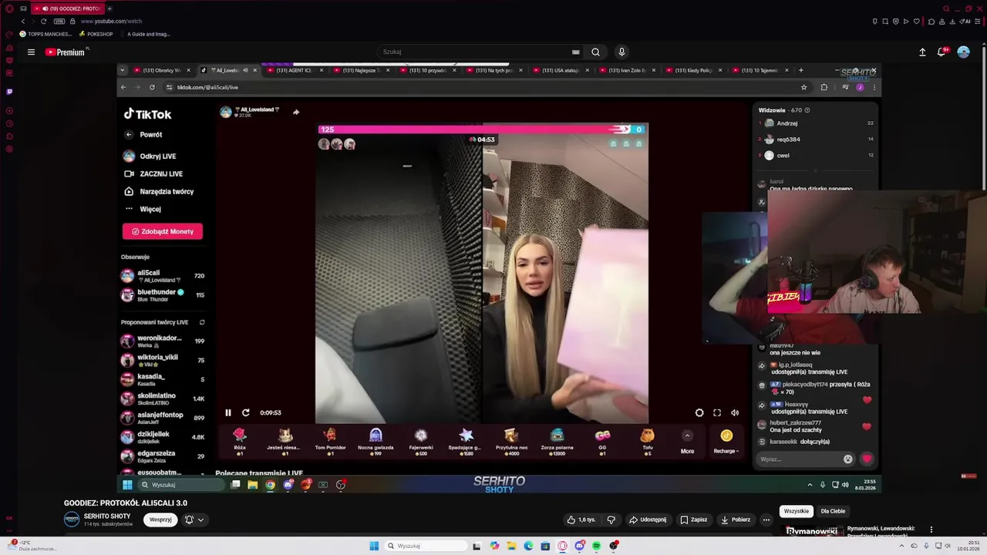Viewport: 987px width, 555px height.
Task: Open Opera Aria AI toolbar button
Action: coord(965,21)
